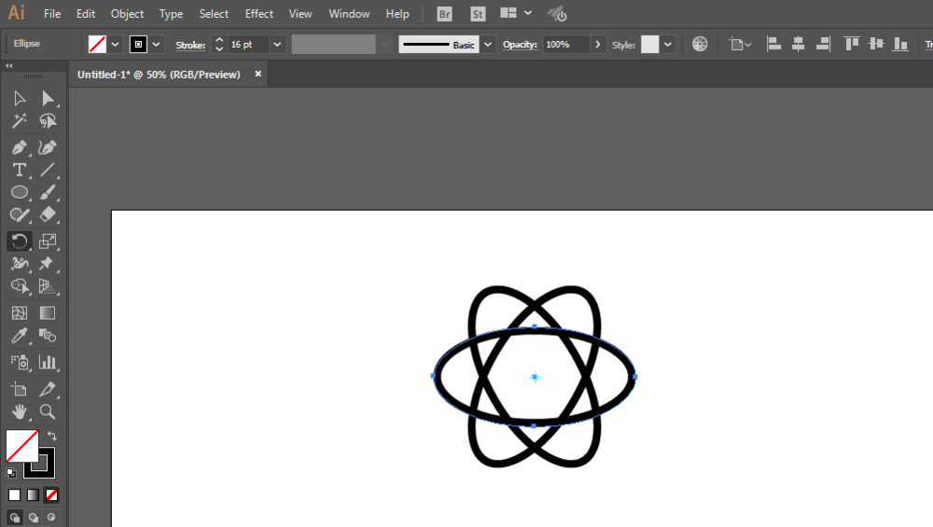Select the Column Graph tool
Image resolution: width=933 pixels, height=527 pixels.
48,362
